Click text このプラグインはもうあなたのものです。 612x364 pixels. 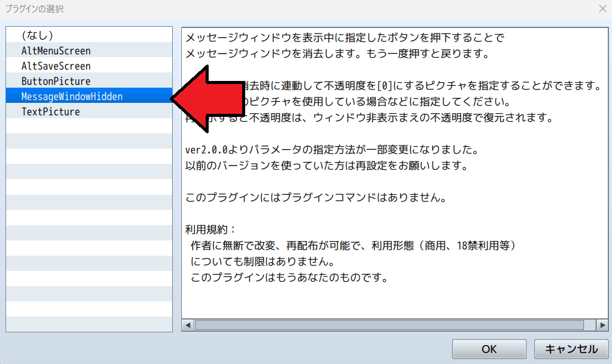point(289,278)
